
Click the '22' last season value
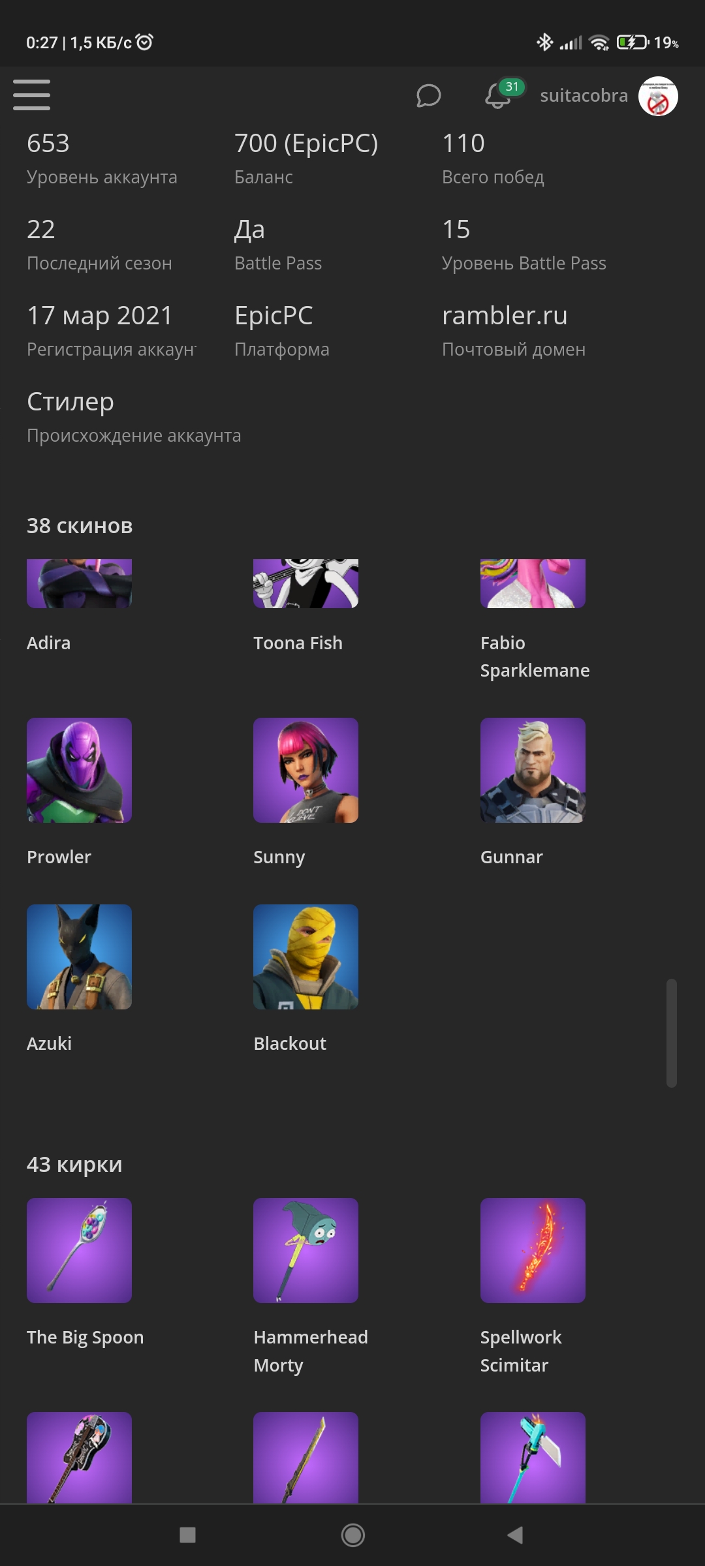40,230
